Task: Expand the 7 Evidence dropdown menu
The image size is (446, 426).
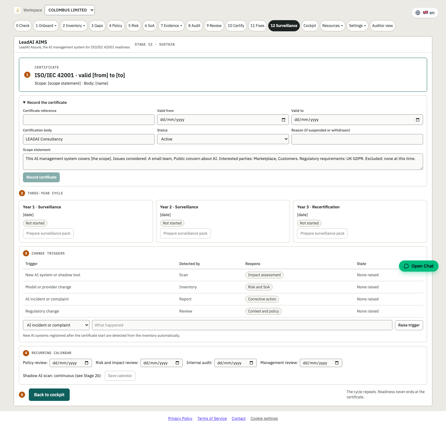Action: pyautogui.click(x=171, y=26)
